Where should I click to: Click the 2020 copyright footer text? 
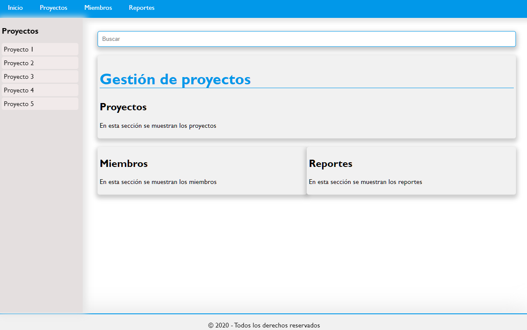[264, 325]
